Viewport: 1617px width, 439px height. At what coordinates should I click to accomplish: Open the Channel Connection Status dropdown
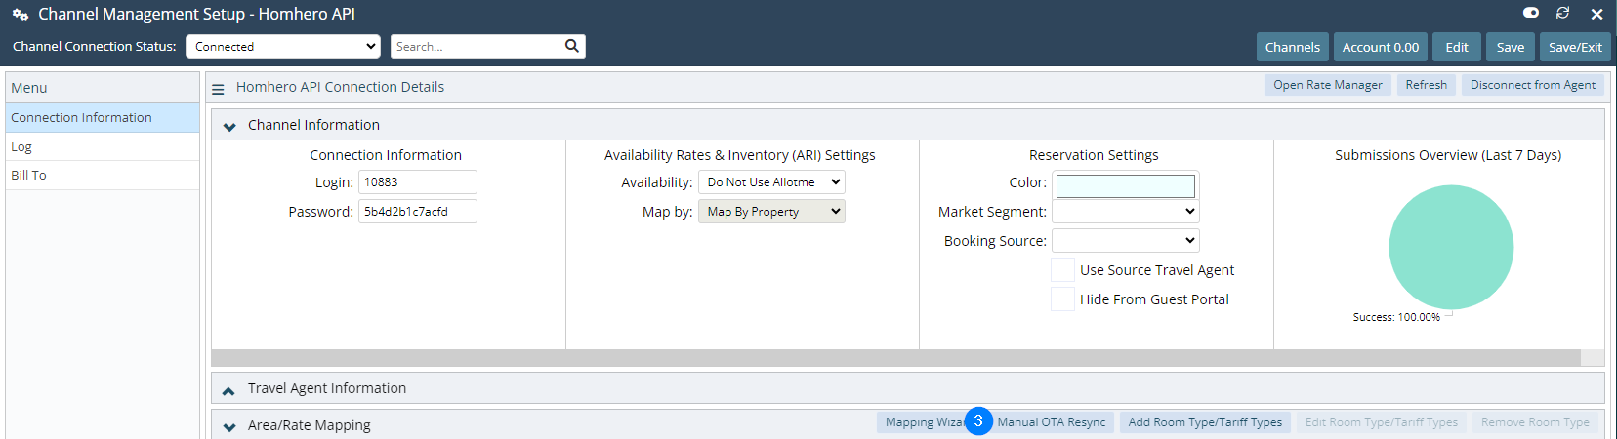pyautogui.click(x=282, y=46)
